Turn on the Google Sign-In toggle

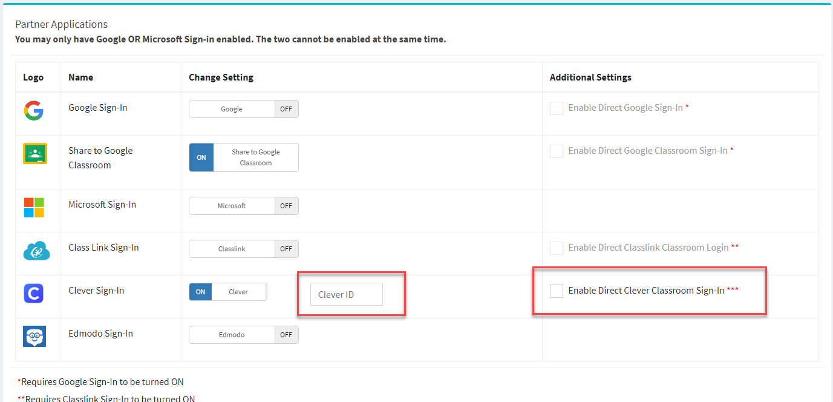[x=244, y=109]
